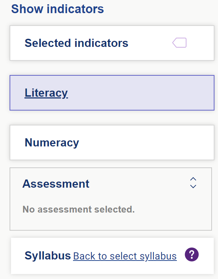The height and width of the screenshot is (279, 218).
Task: Switch to the Numeracy tab
Action: tap(112, 143)
